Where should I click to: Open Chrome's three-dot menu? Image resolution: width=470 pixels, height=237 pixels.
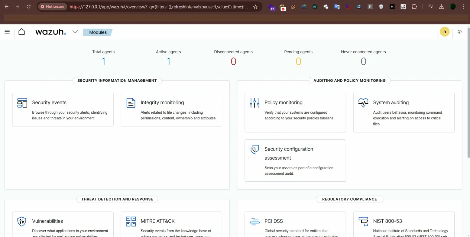pos(464,6)
